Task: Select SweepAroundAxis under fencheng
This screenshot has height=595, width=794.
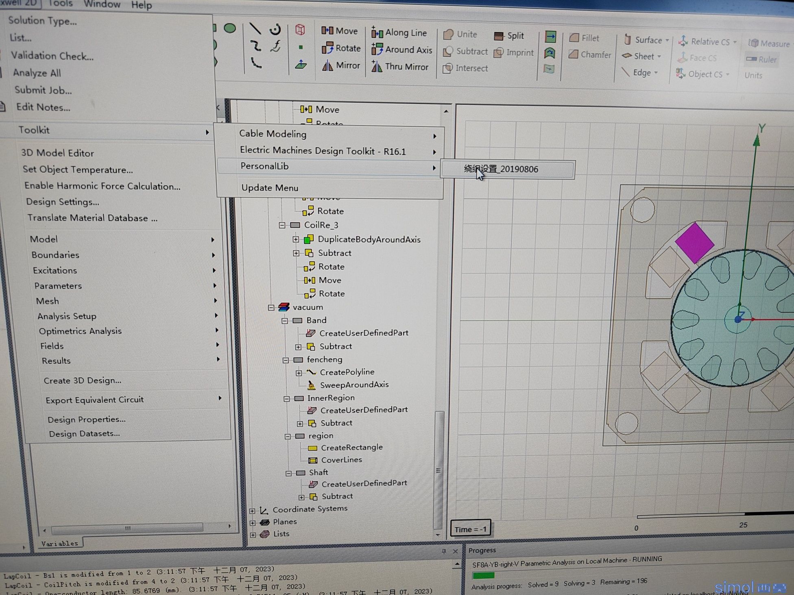Action: [354, 384]
